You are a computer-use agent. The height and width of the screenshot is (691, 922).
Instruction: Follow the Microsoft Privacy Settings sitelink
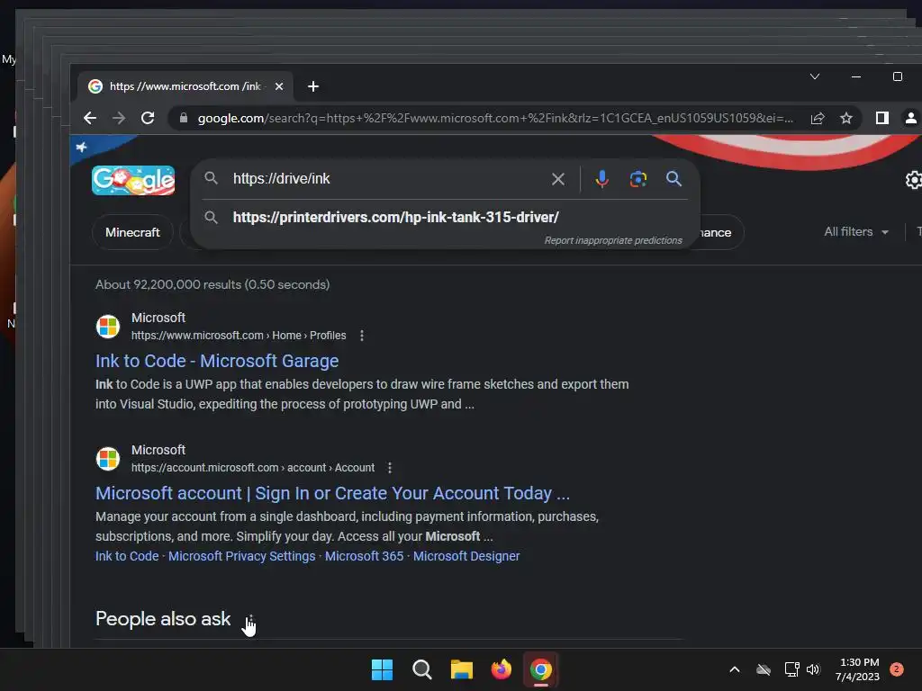click(241, 556)
